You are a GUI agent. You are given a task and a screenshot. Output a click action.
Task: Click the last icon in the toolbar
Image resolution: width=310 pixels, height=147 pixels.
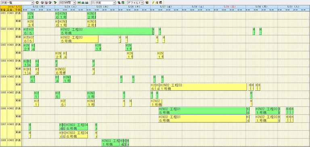coord(161,3)
